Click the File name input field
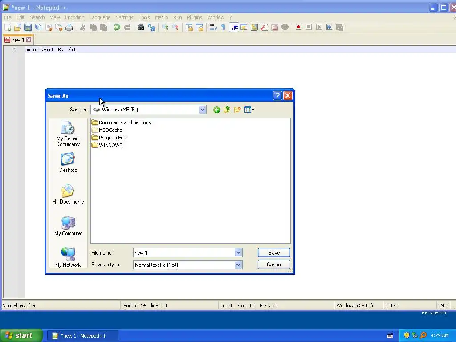The height and width of the screenshot is (342, 456). [184, 253]
